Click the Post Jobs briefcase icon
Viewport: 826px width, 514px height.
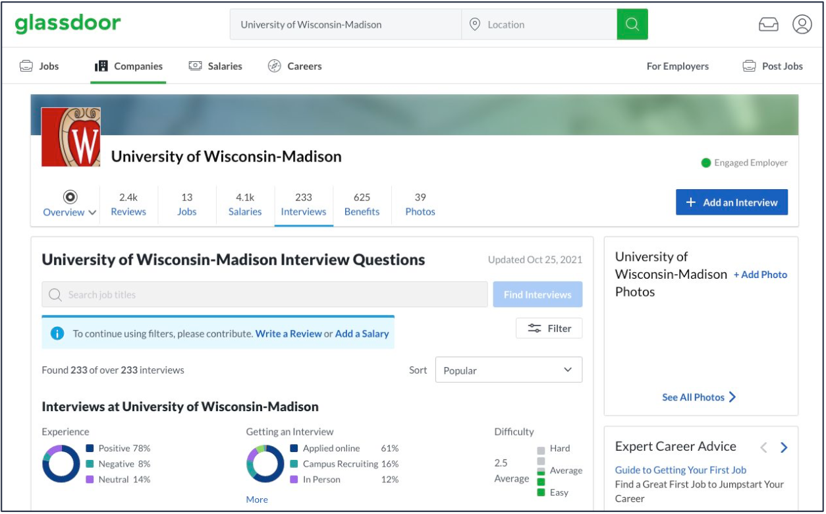[749, 66]
